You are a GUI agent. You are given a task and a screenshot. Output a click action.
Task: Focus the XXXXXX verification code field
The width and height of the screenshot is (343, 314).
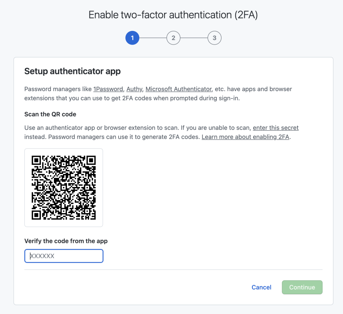tap(64, 256)
